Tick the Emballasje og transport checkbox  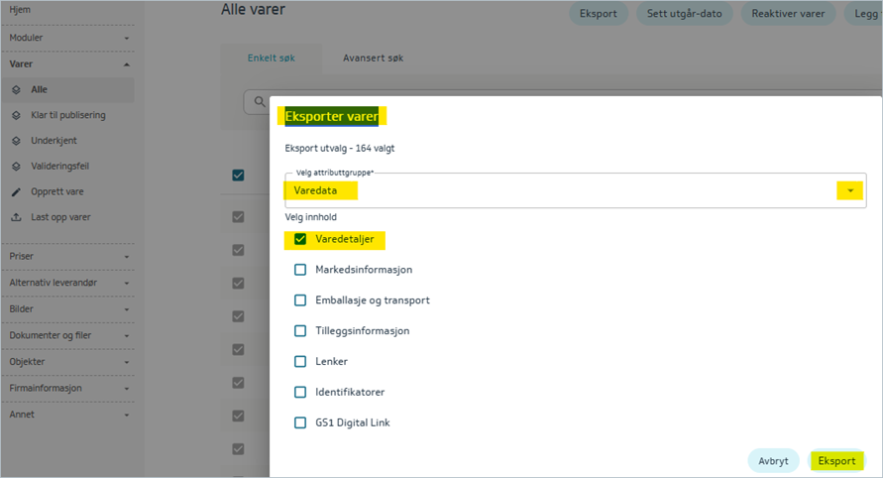click(300, 300)
